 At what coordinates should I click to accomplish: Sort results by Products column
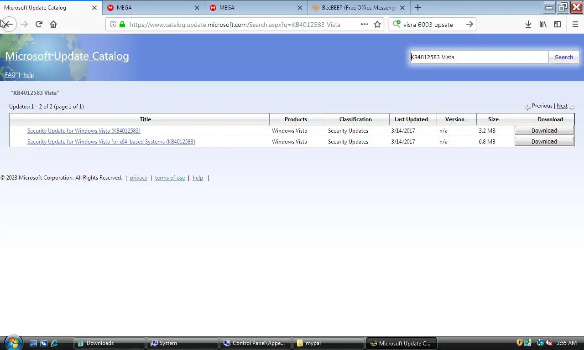296,119
